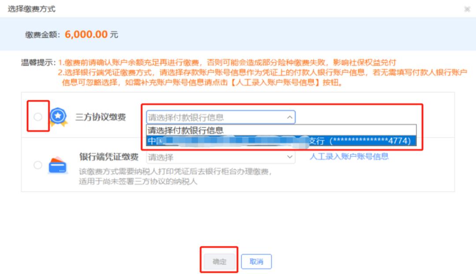Click the gray description under 银行端凭证缴费
Viewport: 476px width, 274px height.
[175, 176]
